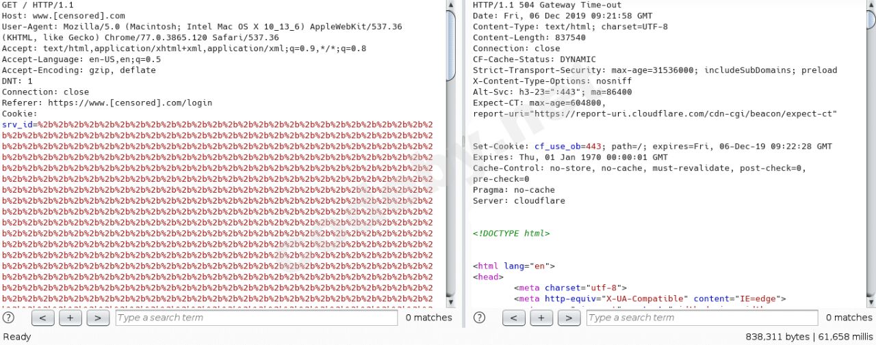Click the + button in response search bar

pos(541,318)
